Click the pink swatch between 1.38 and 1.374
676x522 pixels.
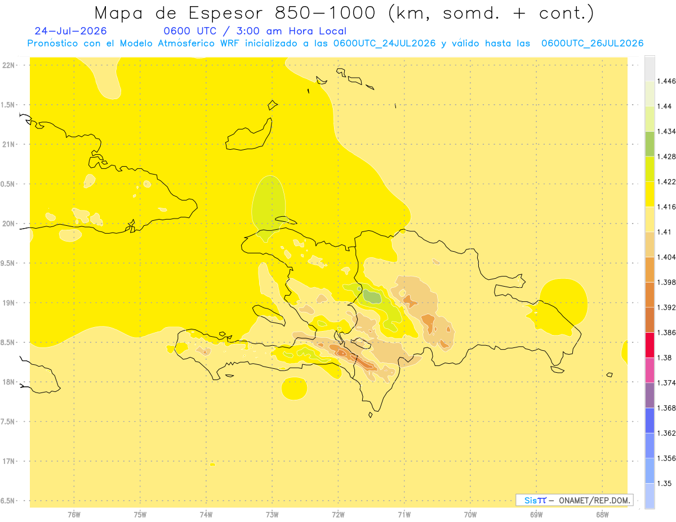(650, 369)
